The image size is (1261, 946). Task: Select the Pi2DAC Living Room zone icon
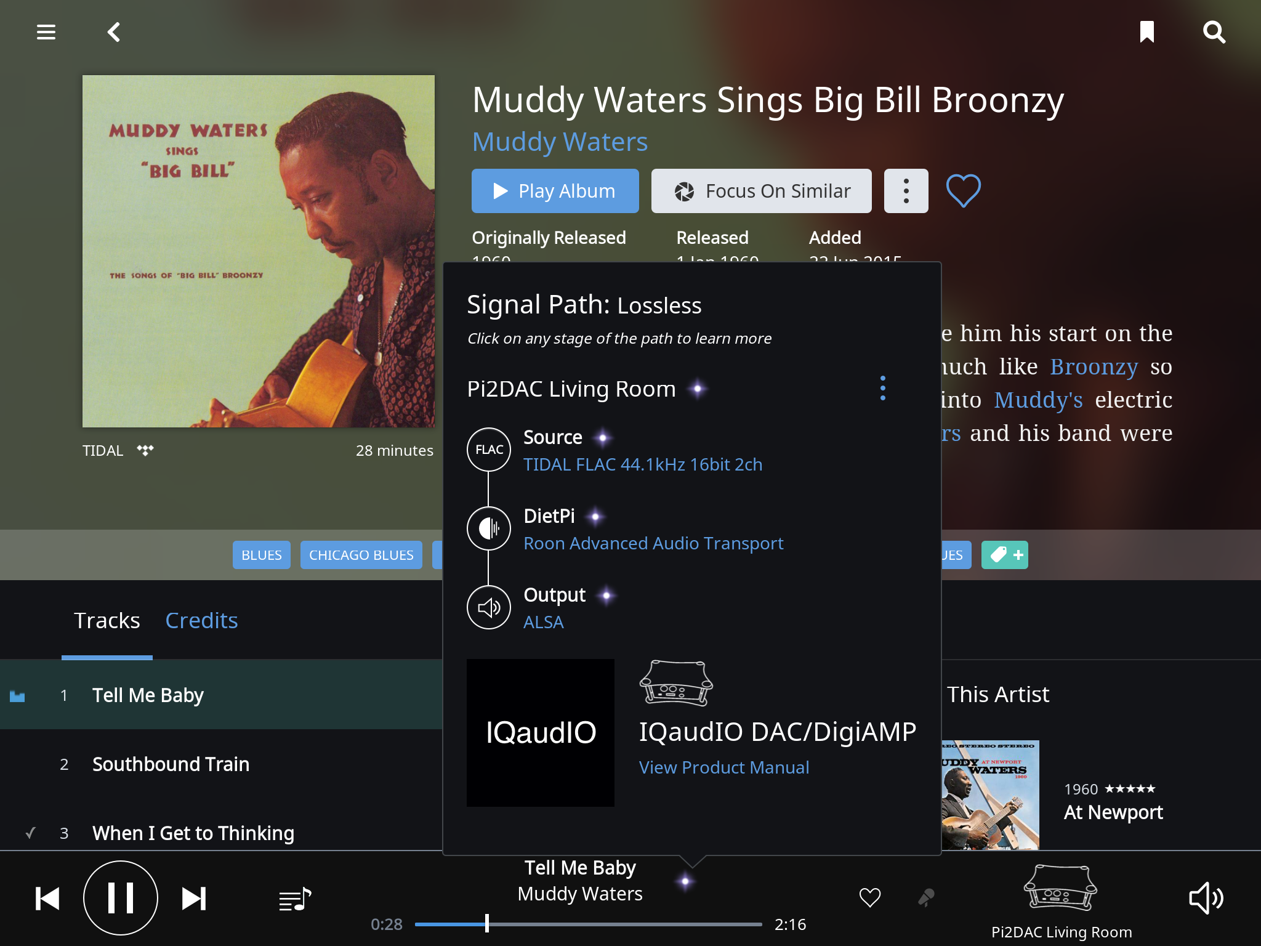click(1060, 887)
